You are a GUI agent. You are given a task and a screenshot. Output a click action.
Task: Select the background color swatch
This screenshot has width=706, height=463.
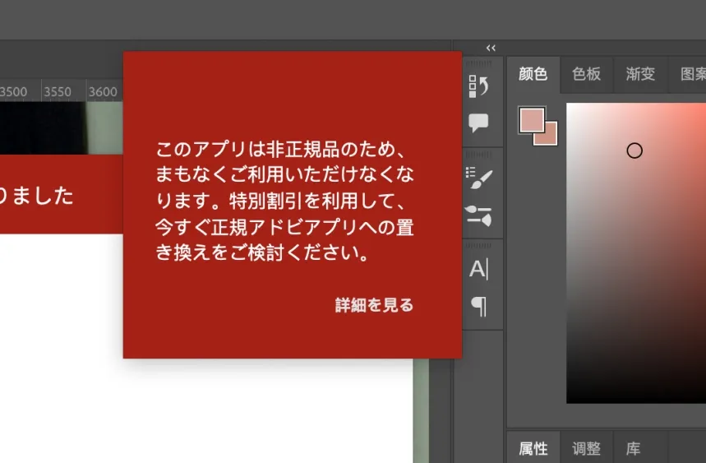(x=550, y=138)
